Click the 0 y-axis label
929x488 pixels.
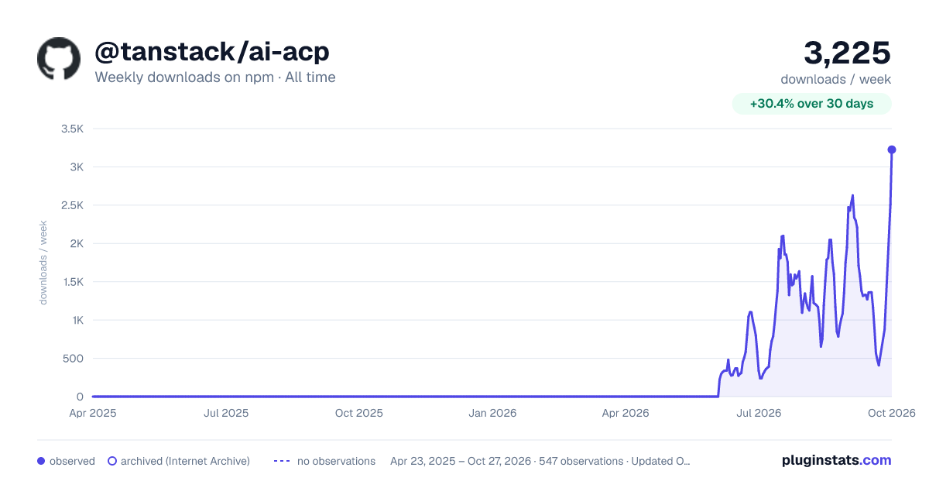pos(80,397)
